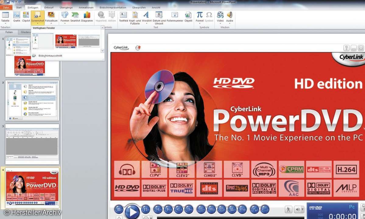Open the undo history dropdown arrow
This screenshot has height=219, width=365.
click(16, 2)
